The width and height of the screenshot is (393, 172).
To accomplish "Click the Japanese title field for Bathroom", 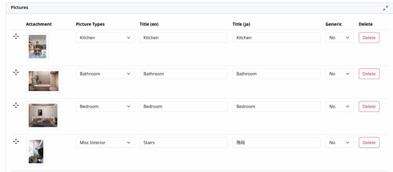I will coord(276,74).
